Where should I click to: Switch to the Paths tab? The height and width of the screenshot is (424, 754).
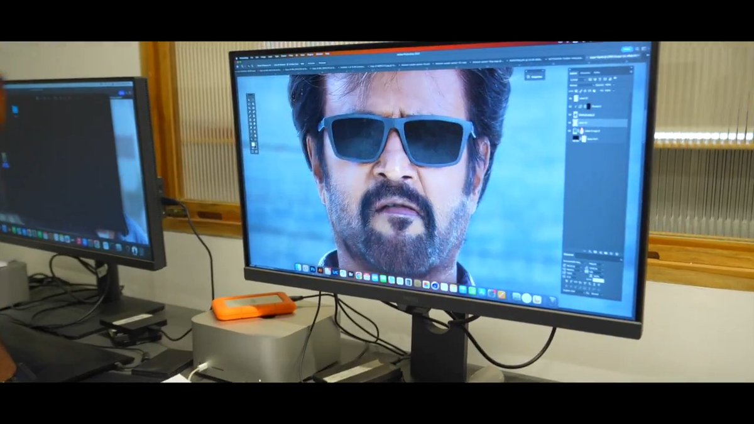[x=596, y=72]
